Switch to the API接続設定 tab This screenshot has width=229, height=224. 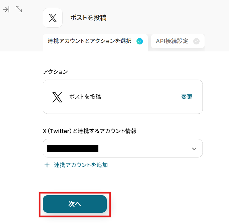coord(172,41)
